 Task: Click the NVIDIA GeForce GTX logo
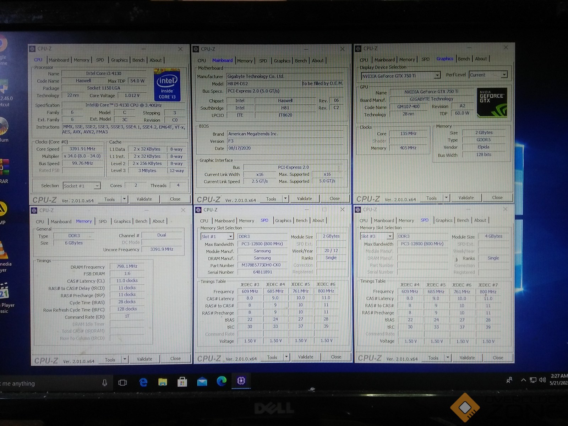click(492, 103)
